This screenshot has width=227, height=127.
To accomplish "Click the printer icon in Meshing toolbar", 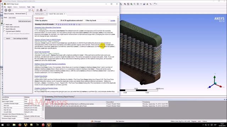I will [x=147, y=4].
